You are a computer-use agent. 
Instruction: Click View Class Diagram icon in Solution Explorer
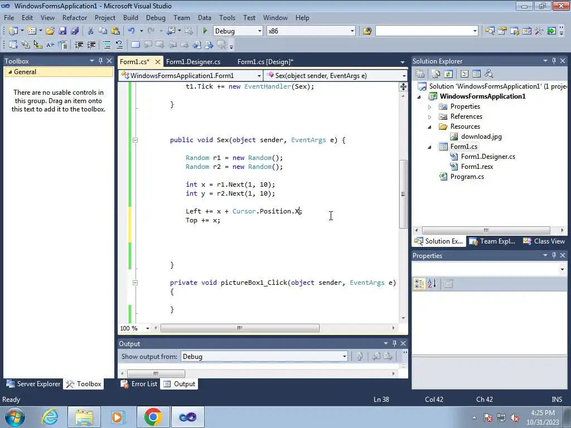point(488,74)
